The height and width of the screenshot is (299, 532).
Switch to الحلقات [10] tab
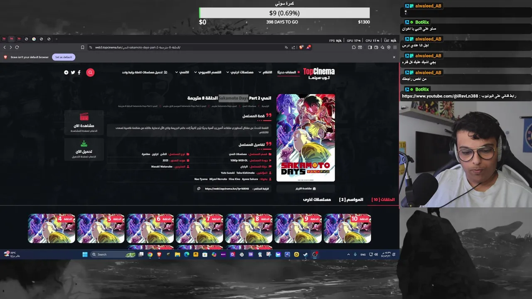click(x=383, y=200)
